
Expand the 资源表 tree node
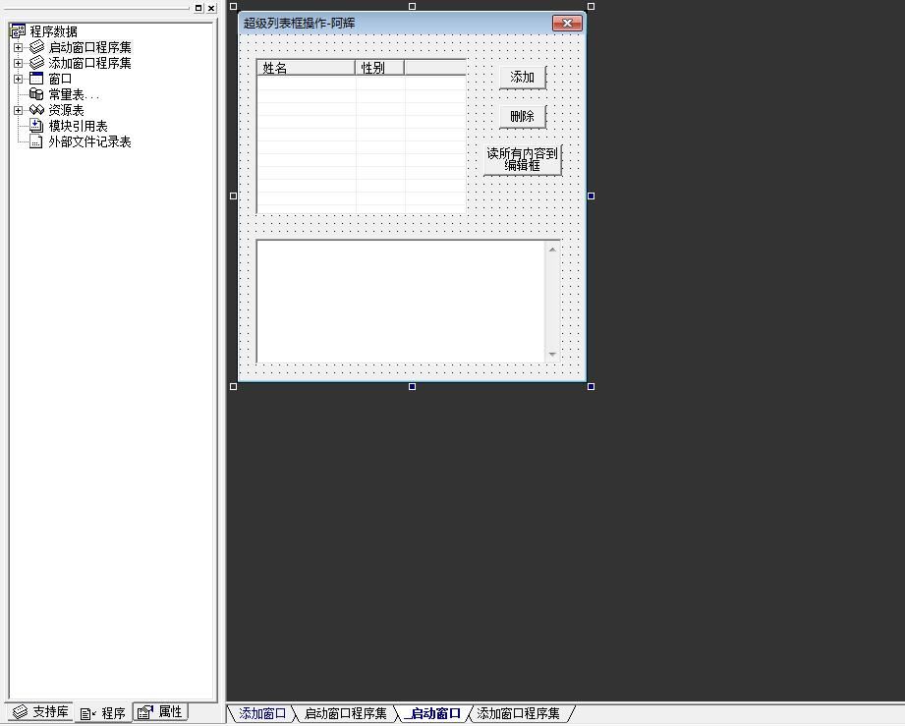click(x=18, y=110)
